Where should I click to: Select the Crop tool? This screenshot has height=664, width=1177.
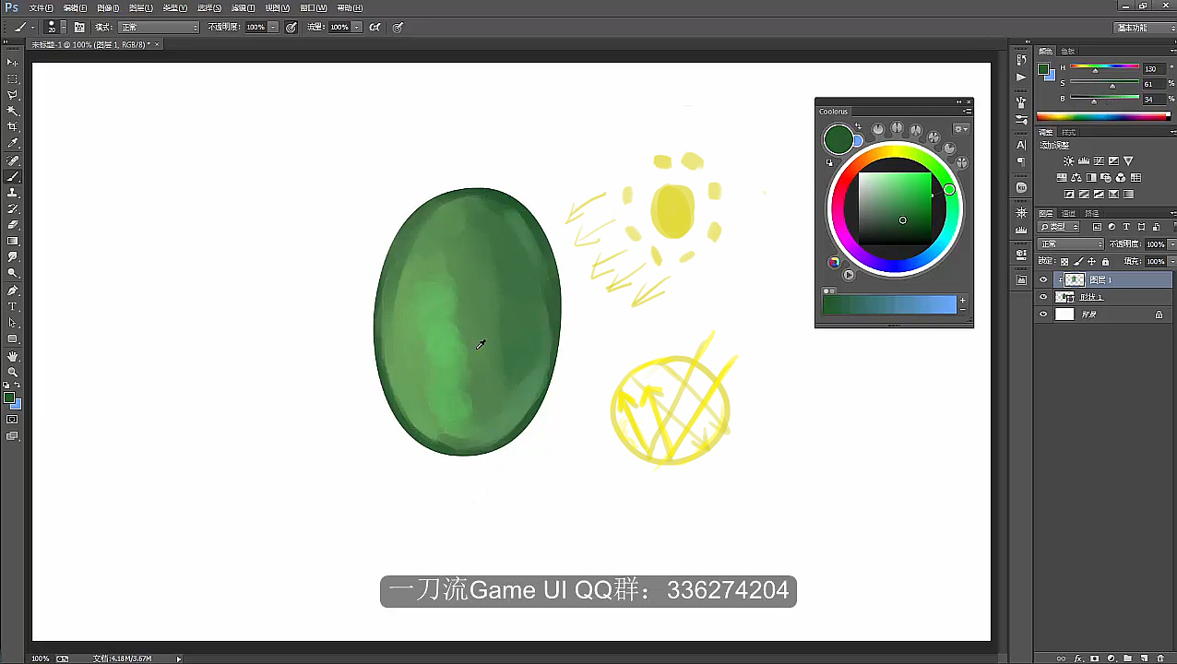tap(12, 126)
